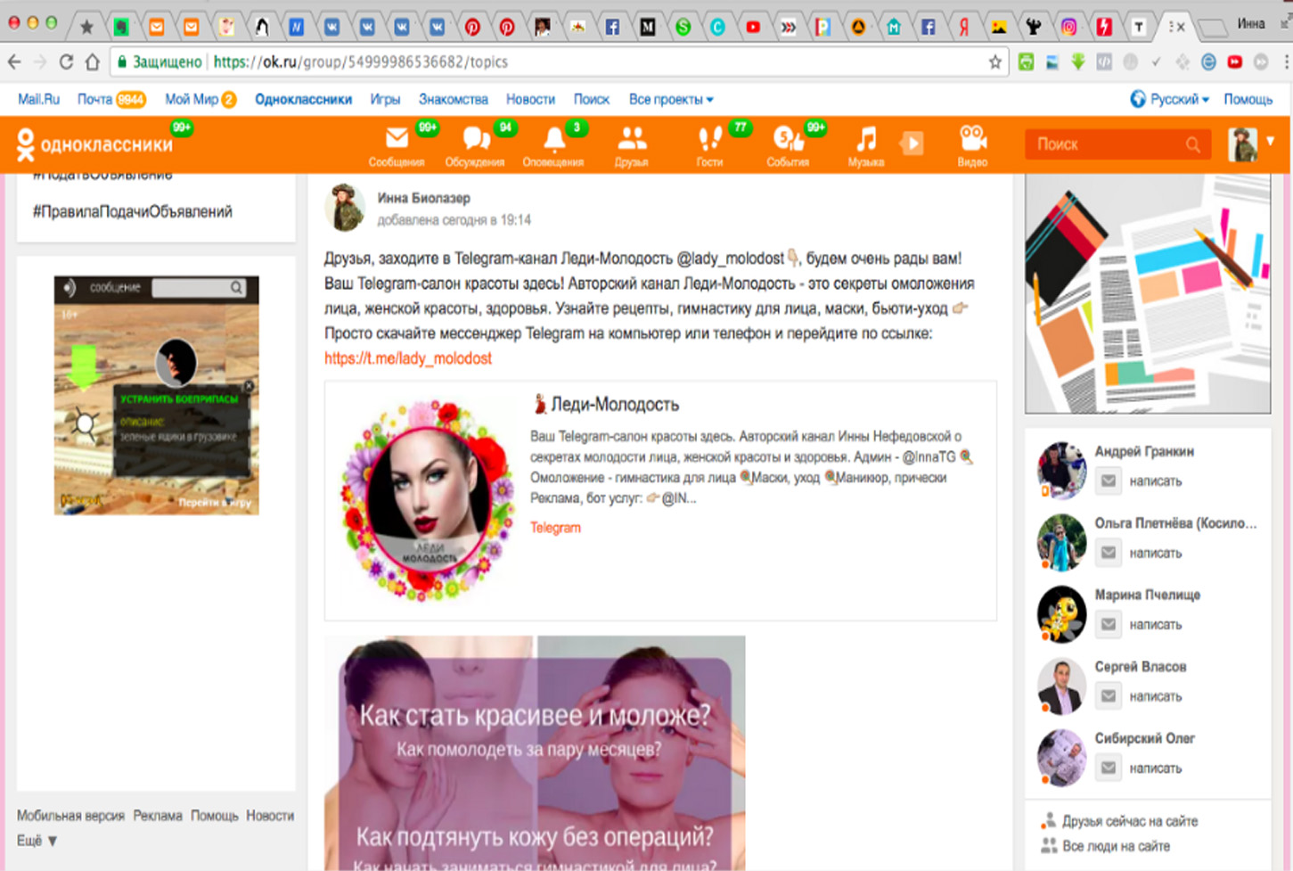This screenshot has width=1293, height=871.
Task: Open the Видео camera icon
Action: (x=971, y=140)
